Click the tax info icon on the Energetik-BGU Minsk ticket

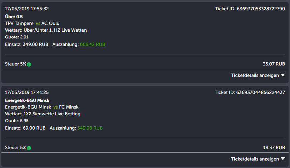29,148
